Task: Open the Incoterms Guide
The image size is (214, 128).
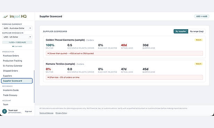Action: (x=11, y=90)
